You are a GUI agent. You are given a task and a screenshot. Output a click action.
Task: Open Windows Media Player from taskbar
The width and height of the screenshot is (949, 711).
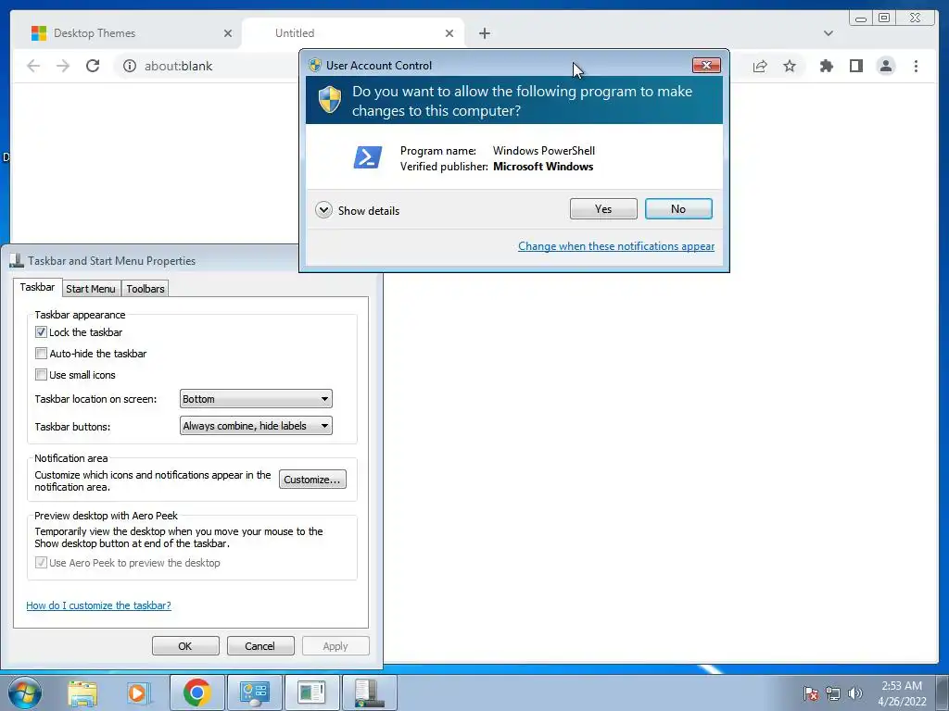tap(139, 692)
